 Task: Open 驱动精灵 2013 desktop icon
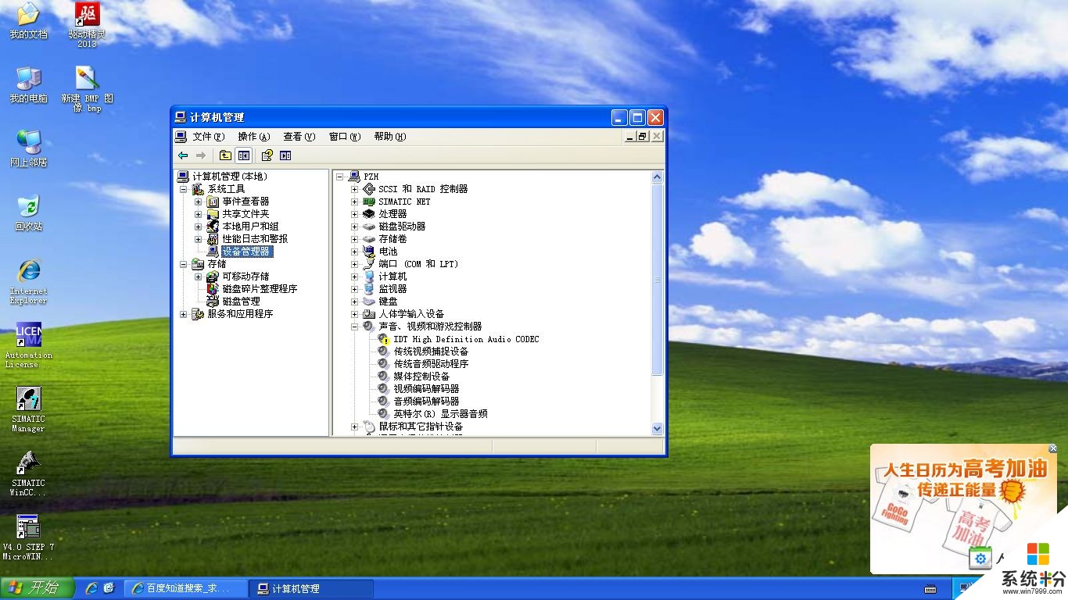[x=87, y=25]
